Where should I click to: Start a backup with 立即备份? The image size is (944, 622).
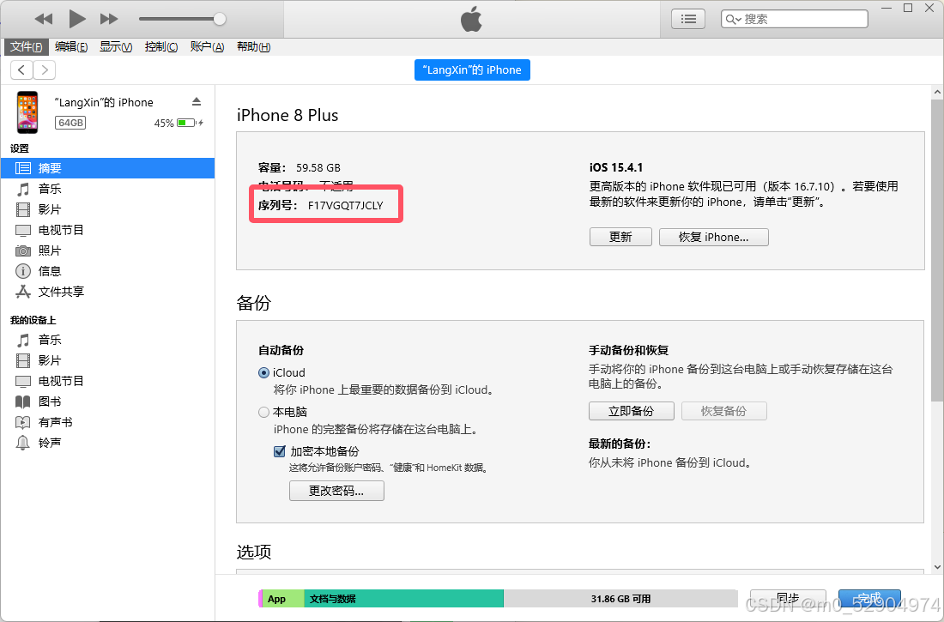pyautogui.click(x=631, y=411)
